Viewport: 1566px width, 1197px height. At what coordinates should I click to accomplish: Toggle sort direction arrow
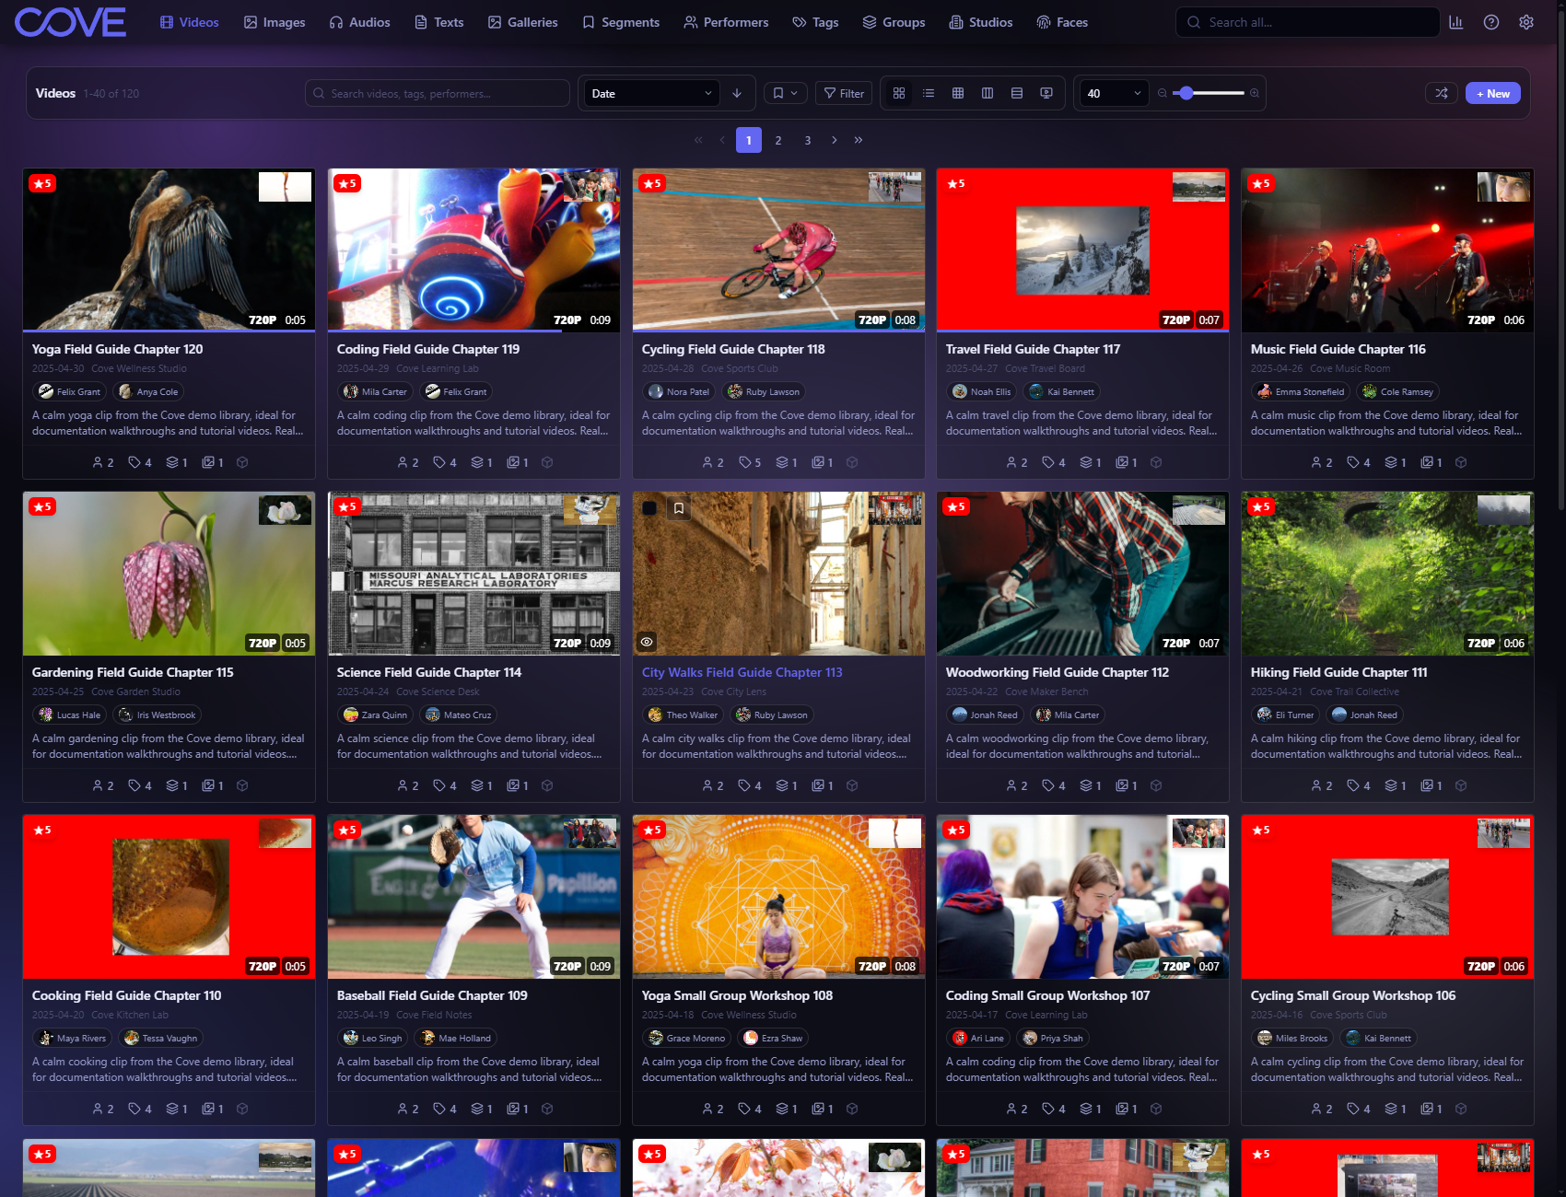(737, 93)
